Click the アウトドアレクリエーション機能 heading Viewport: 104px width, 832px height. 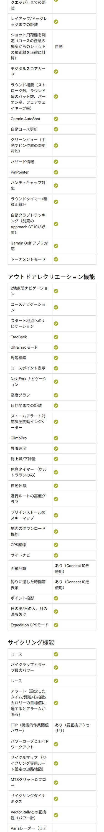tap(51, 277)
